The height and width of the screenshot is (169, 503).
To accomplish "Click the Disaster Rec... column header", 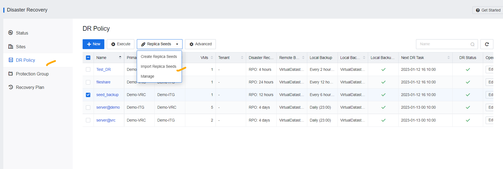I will [261, 58].
